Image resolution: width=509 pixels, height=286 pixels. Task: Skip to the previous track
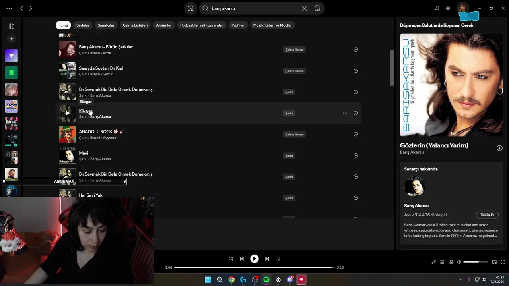242,259
